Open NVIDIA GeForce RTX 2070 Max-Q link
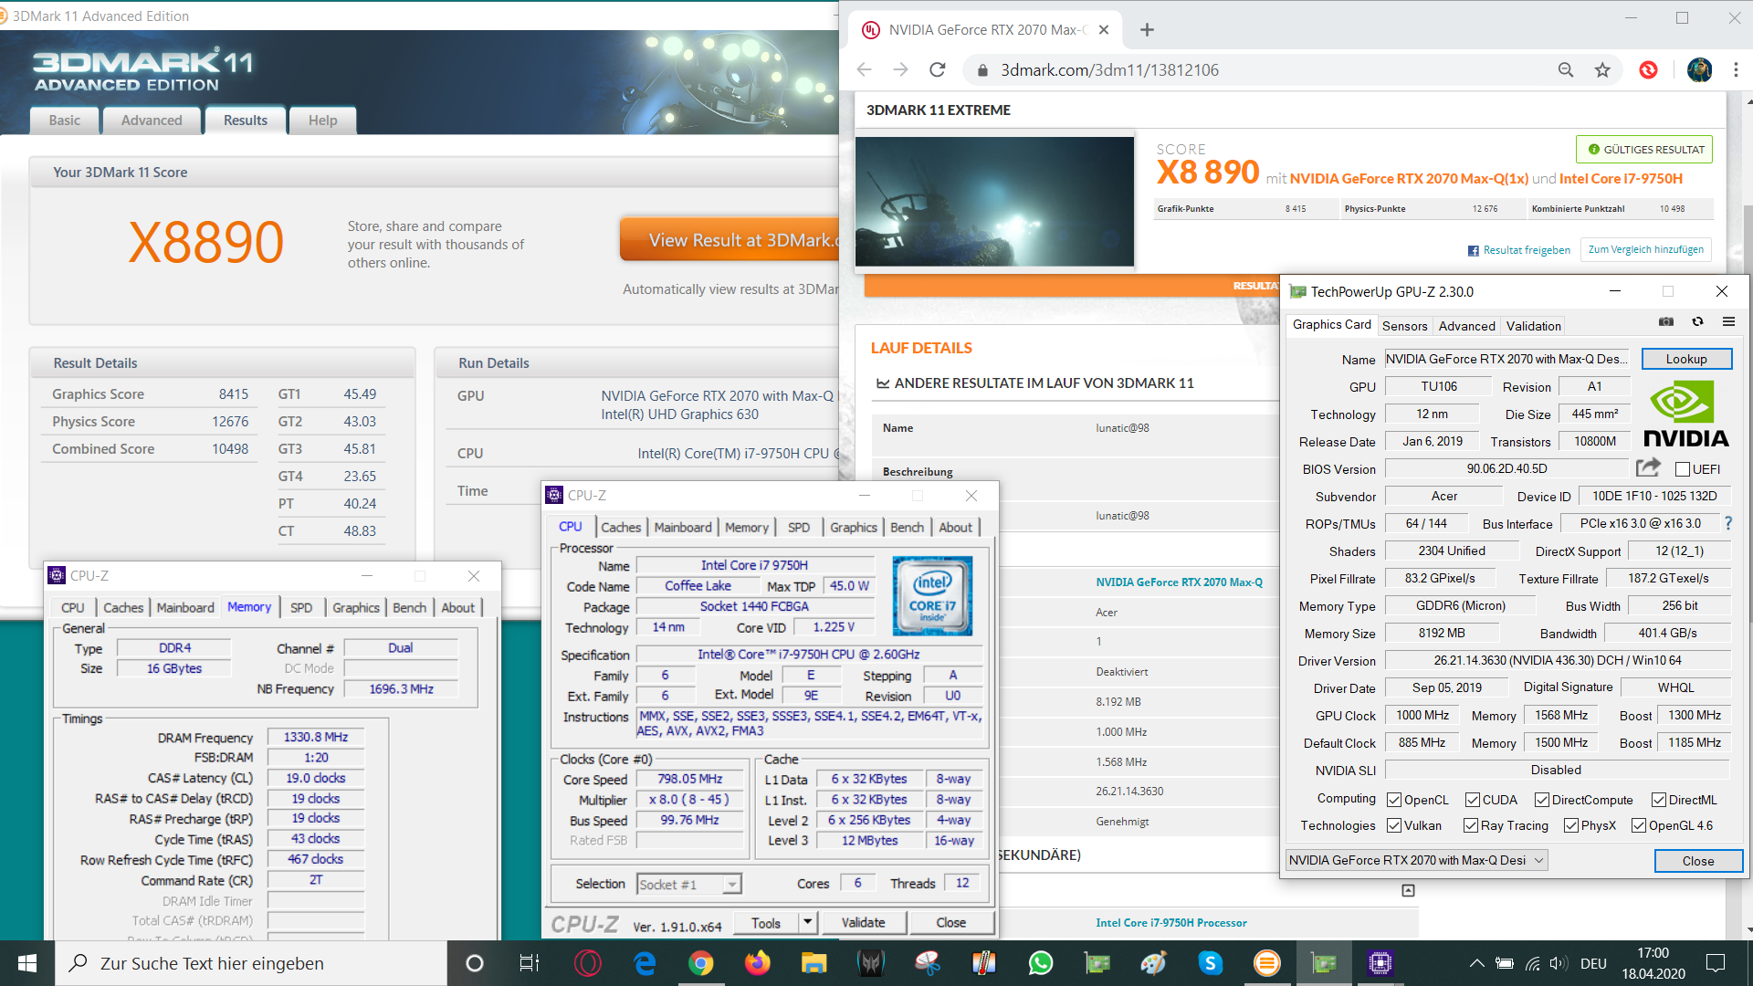This screenshot has width=1753, height=986. click(x=1179, y=582)
